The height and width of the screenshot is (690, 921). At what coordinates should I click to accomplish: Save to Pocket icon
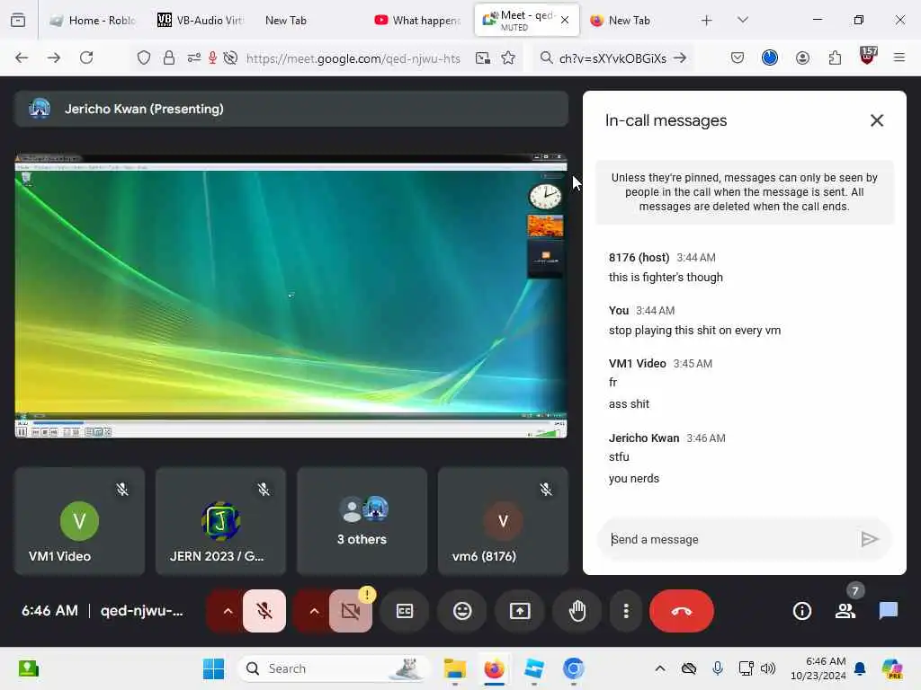[x=738, y=57]
